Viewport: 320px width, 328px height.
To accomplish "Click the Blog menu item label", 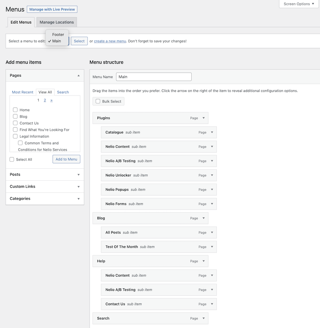I will [x=101, y=218].
